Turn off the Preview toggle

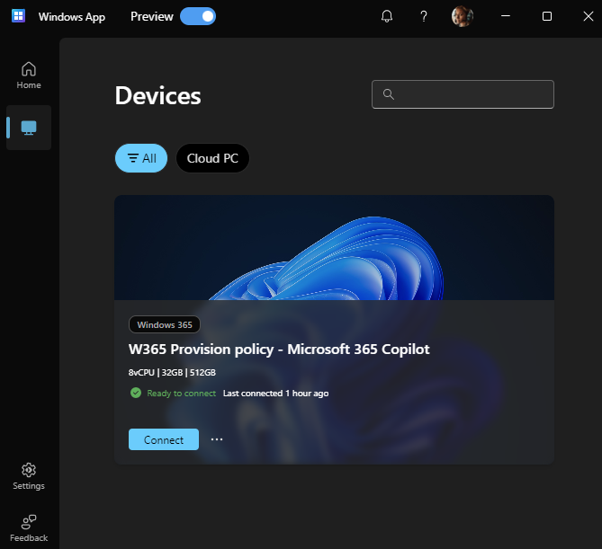(198, 16)
